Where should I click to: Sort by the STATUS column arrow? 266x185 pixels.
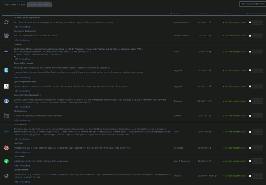(247, 13)
